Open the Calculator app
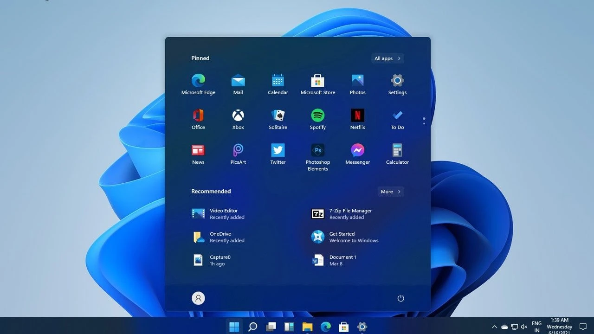The height and width of the screenshot is (334, 594). click(x=397, y=150)
